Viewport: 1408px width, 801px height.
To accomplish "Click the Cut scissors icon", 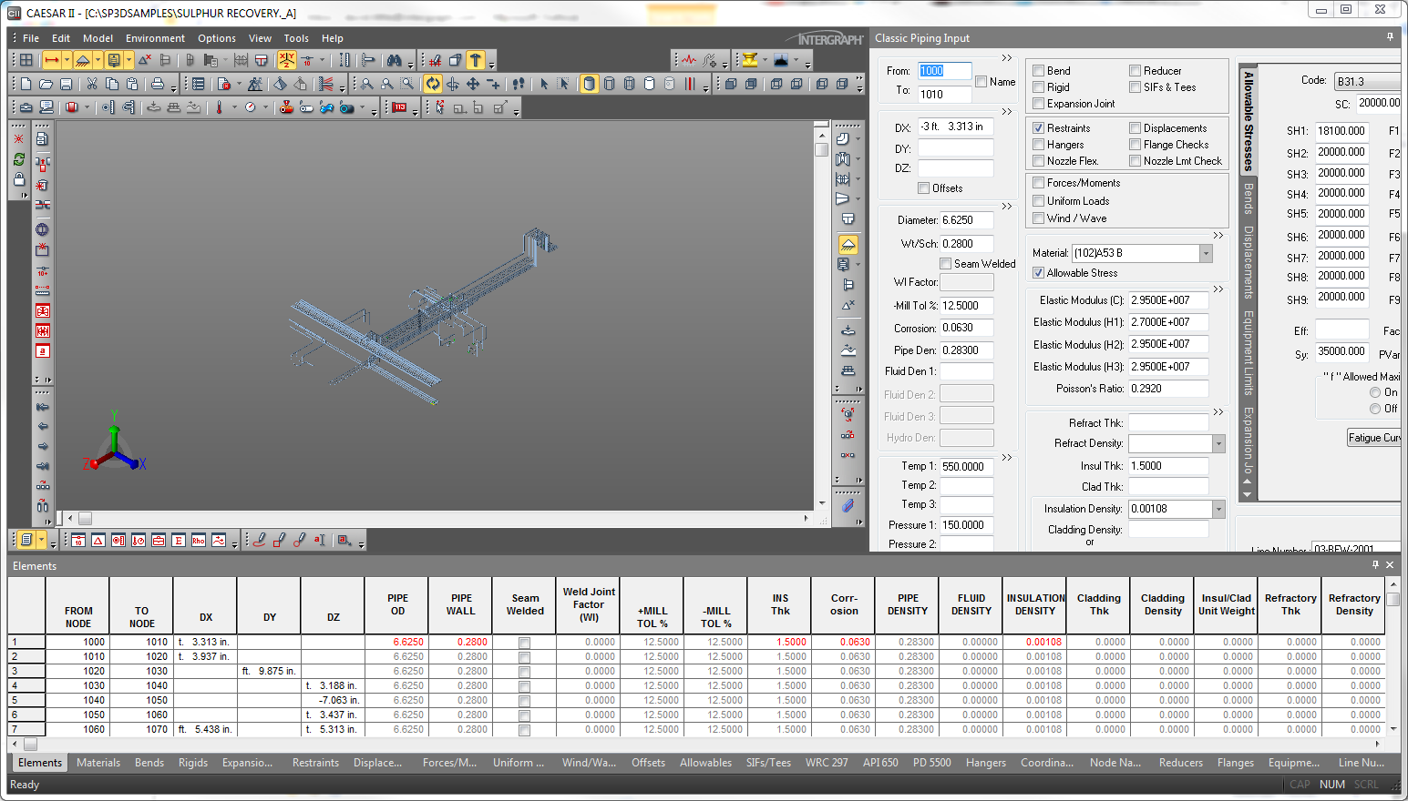I will (92, 84).
